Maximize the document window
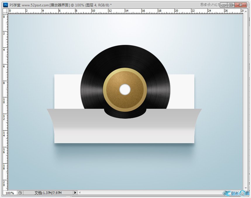Screen dimensions: 251x198 [231, 5]
